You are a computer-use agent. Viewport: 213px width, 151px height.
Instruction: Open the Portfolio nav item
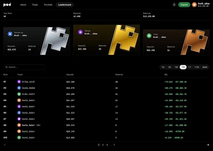pos(48,5)
